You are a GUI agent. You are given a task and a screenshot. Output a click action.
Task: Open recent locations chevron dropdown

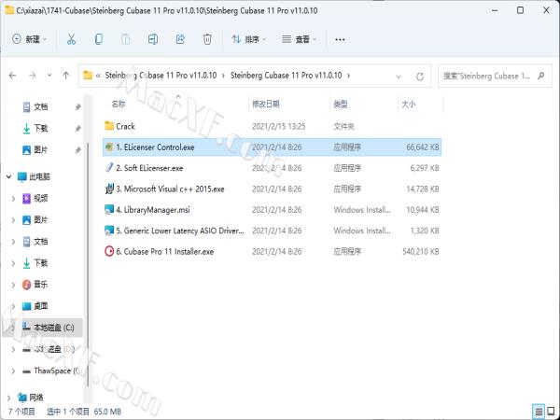[49, 75]
